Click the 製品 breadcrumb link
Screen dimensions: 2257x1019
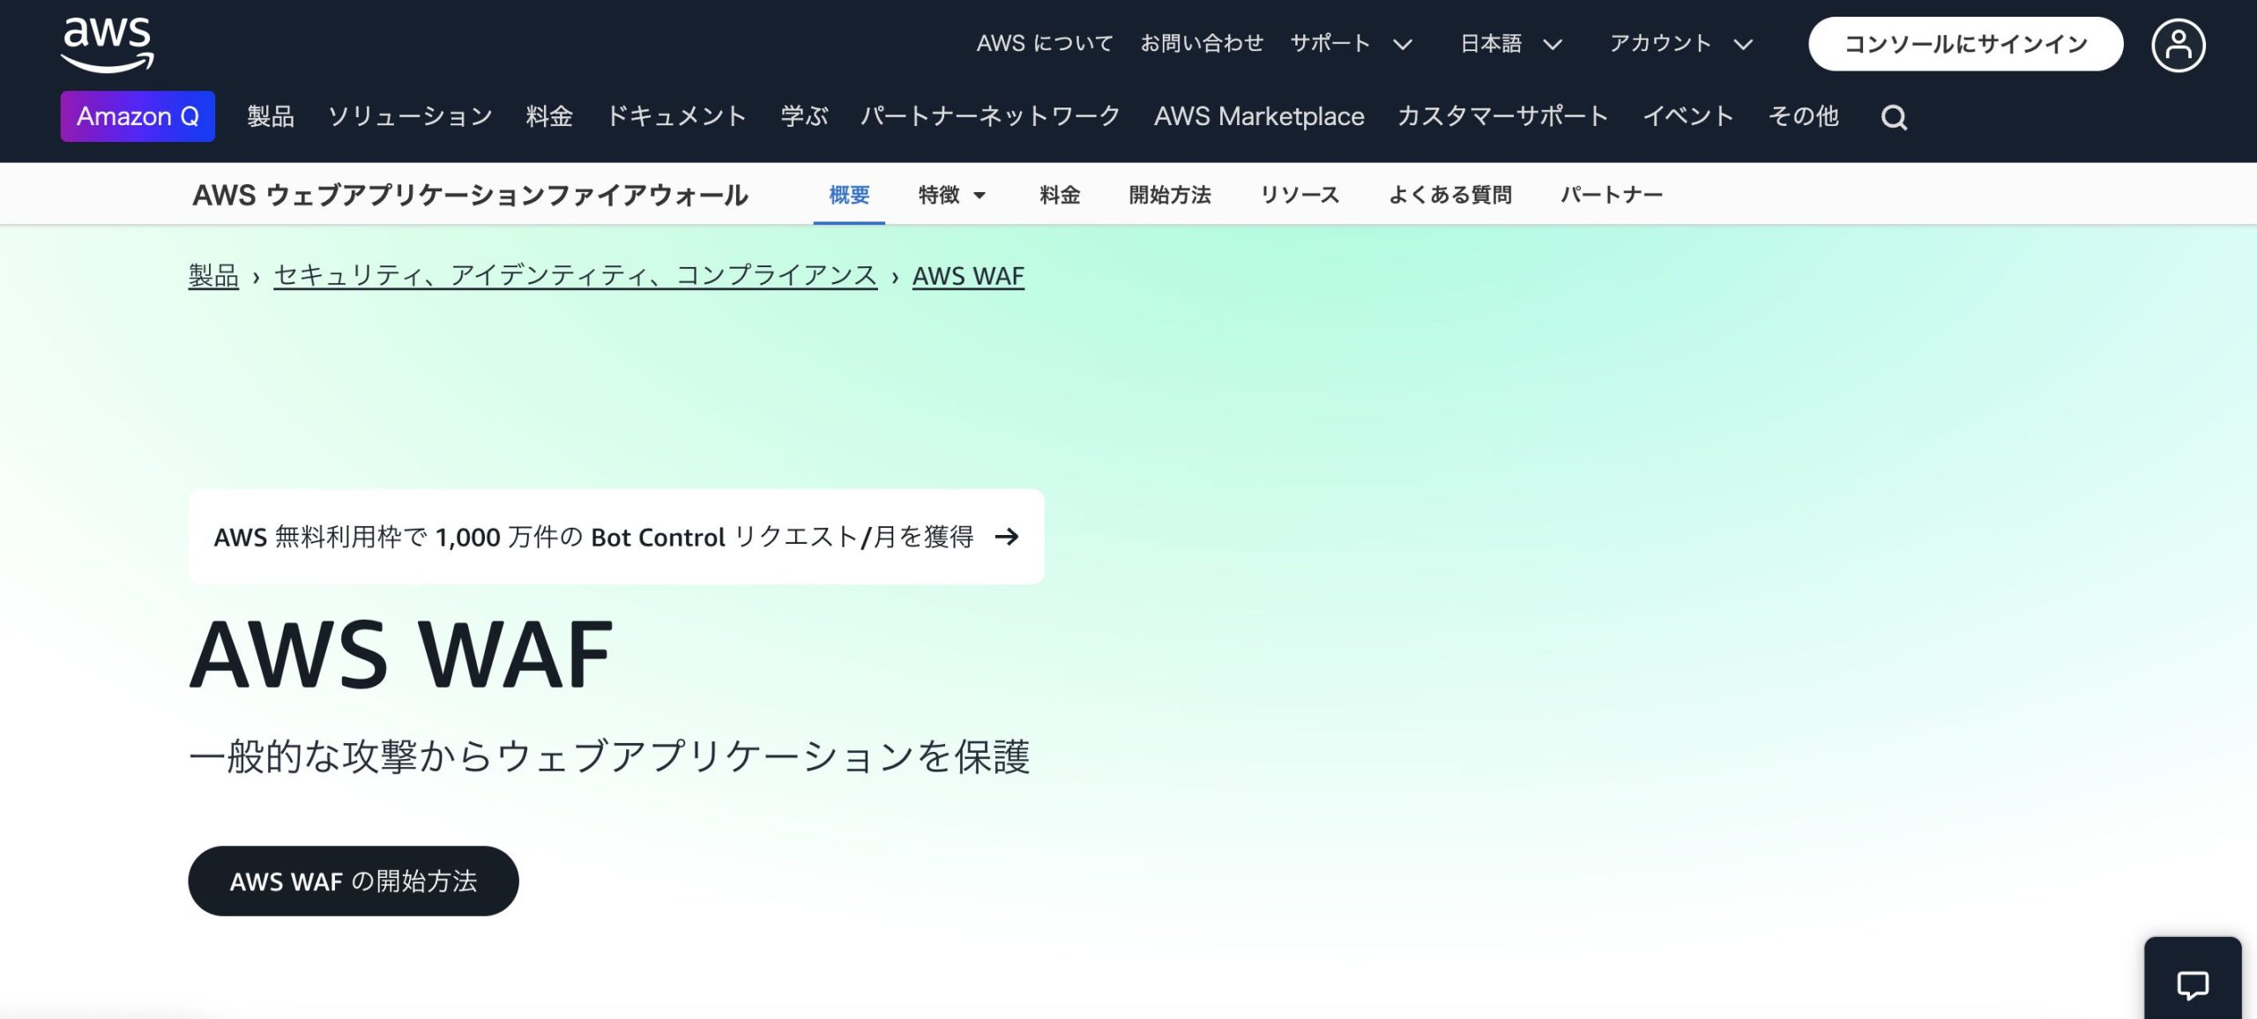click(x=213, y=276)
